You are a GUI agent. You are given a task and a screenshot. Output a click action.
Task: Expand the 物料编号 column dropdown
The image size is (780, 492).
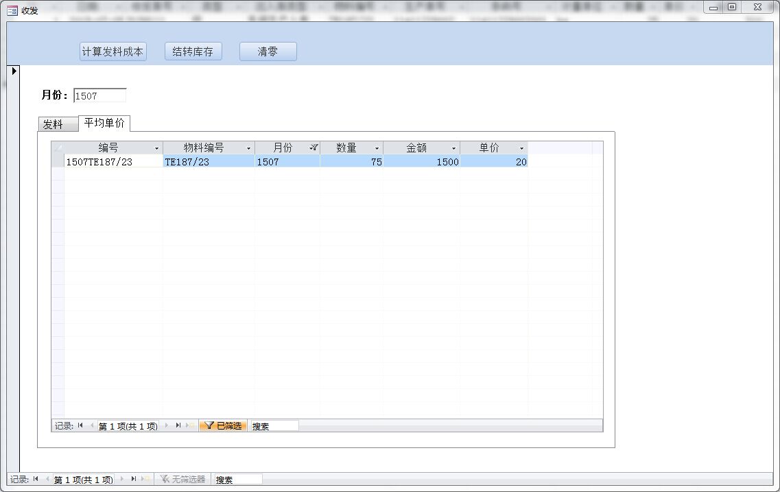[x=248, y=148]
